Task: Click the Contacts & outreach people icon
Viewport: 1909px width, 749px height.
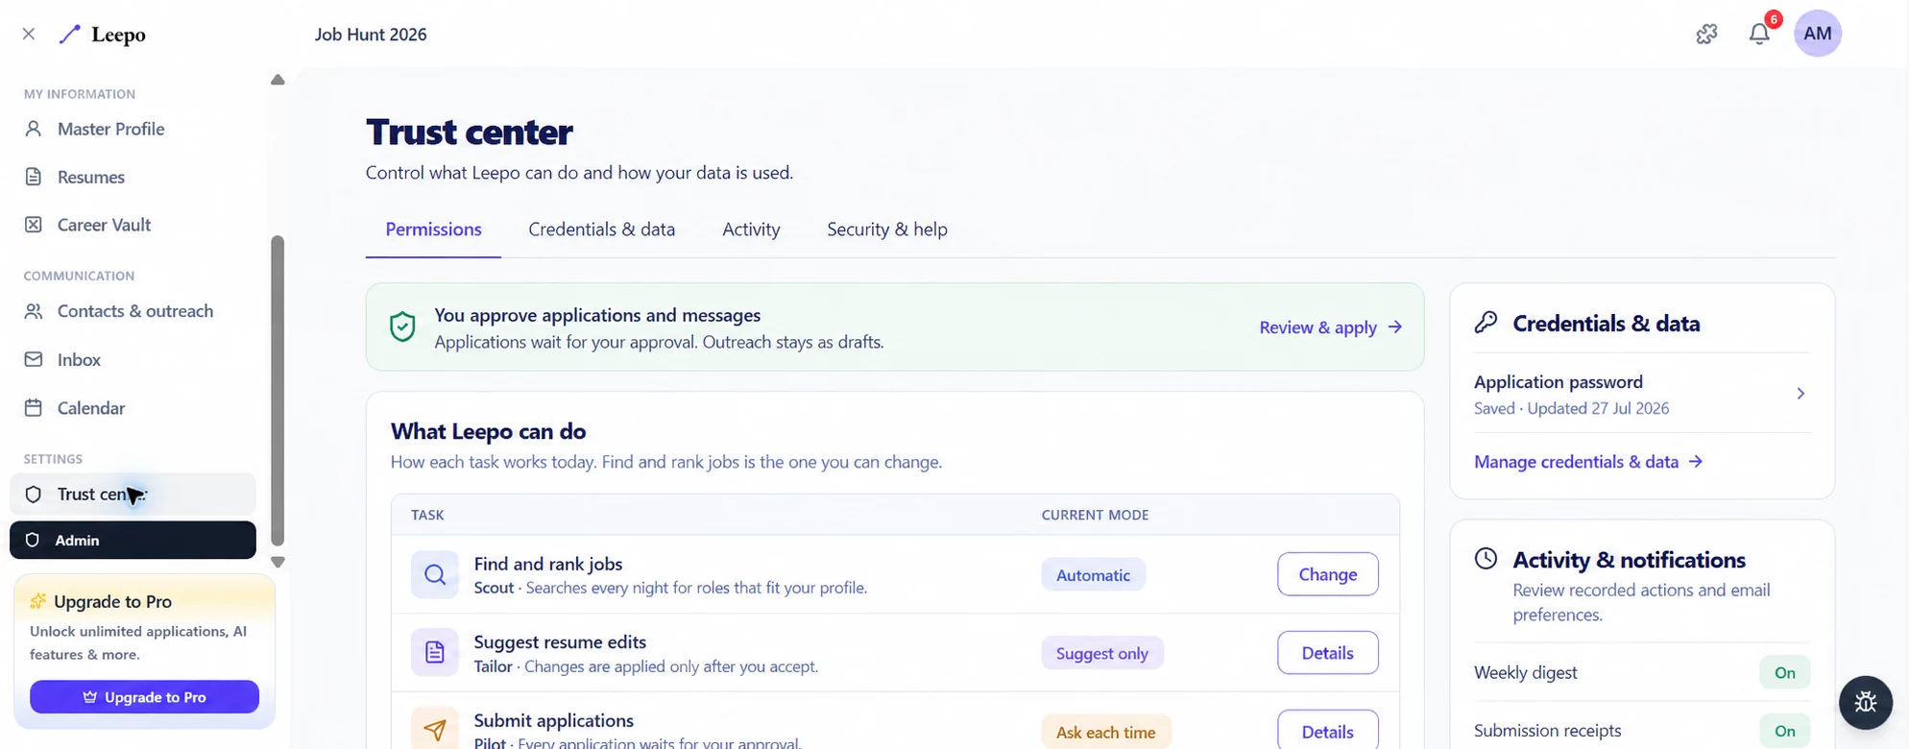Action: point(34,311)
